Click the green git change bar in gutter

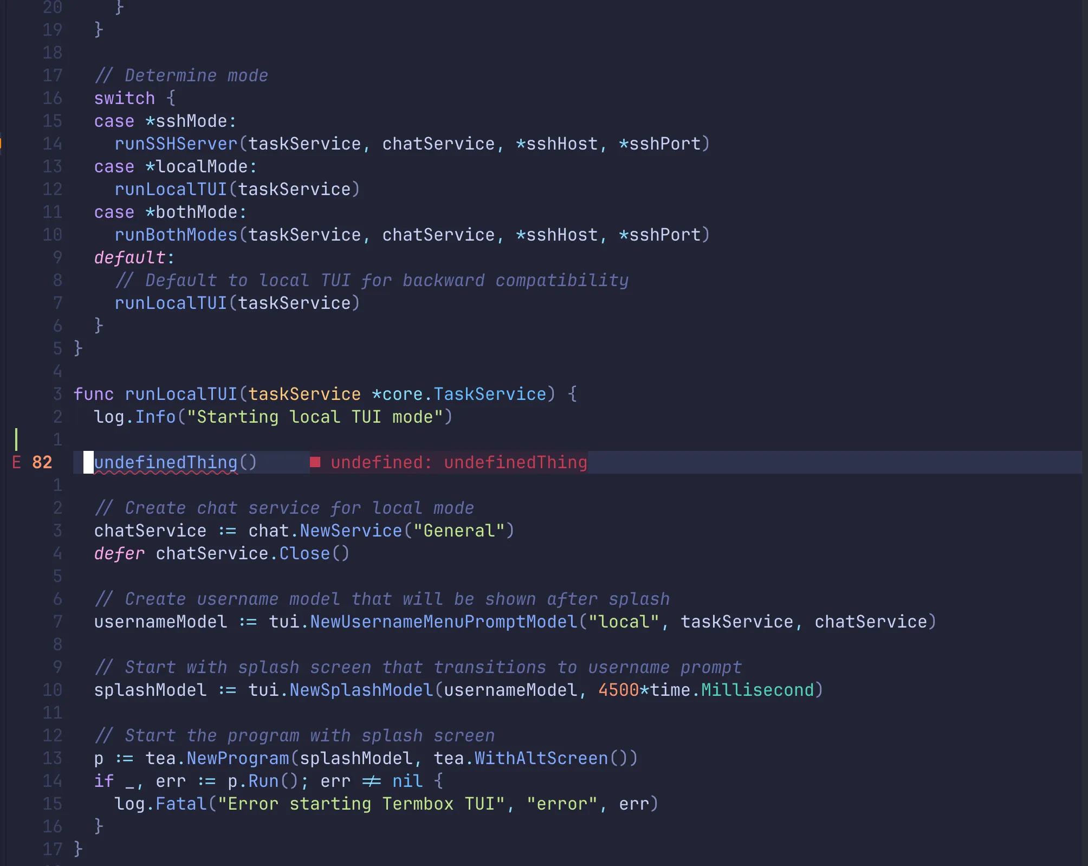(x=16, y=440)
